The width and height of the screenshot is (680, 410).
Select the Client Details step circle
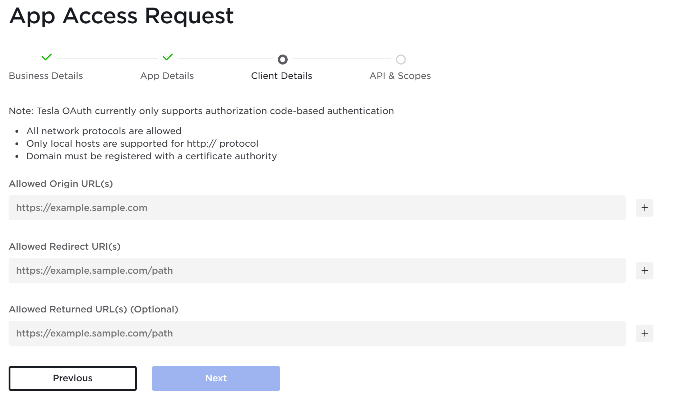(283, 60)
